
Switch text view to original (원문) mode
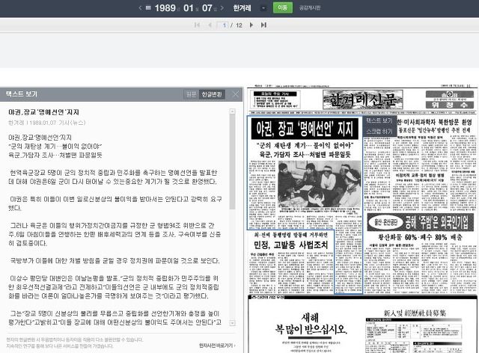click(192, 94)
